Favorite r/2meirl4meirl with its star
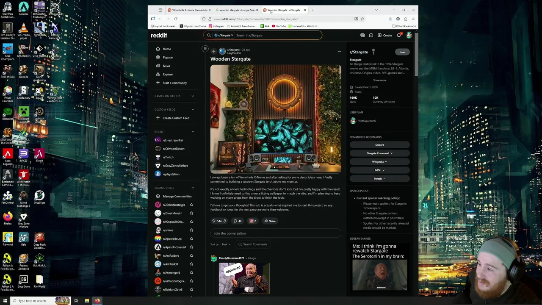542x305 pixels. point(191,213)
